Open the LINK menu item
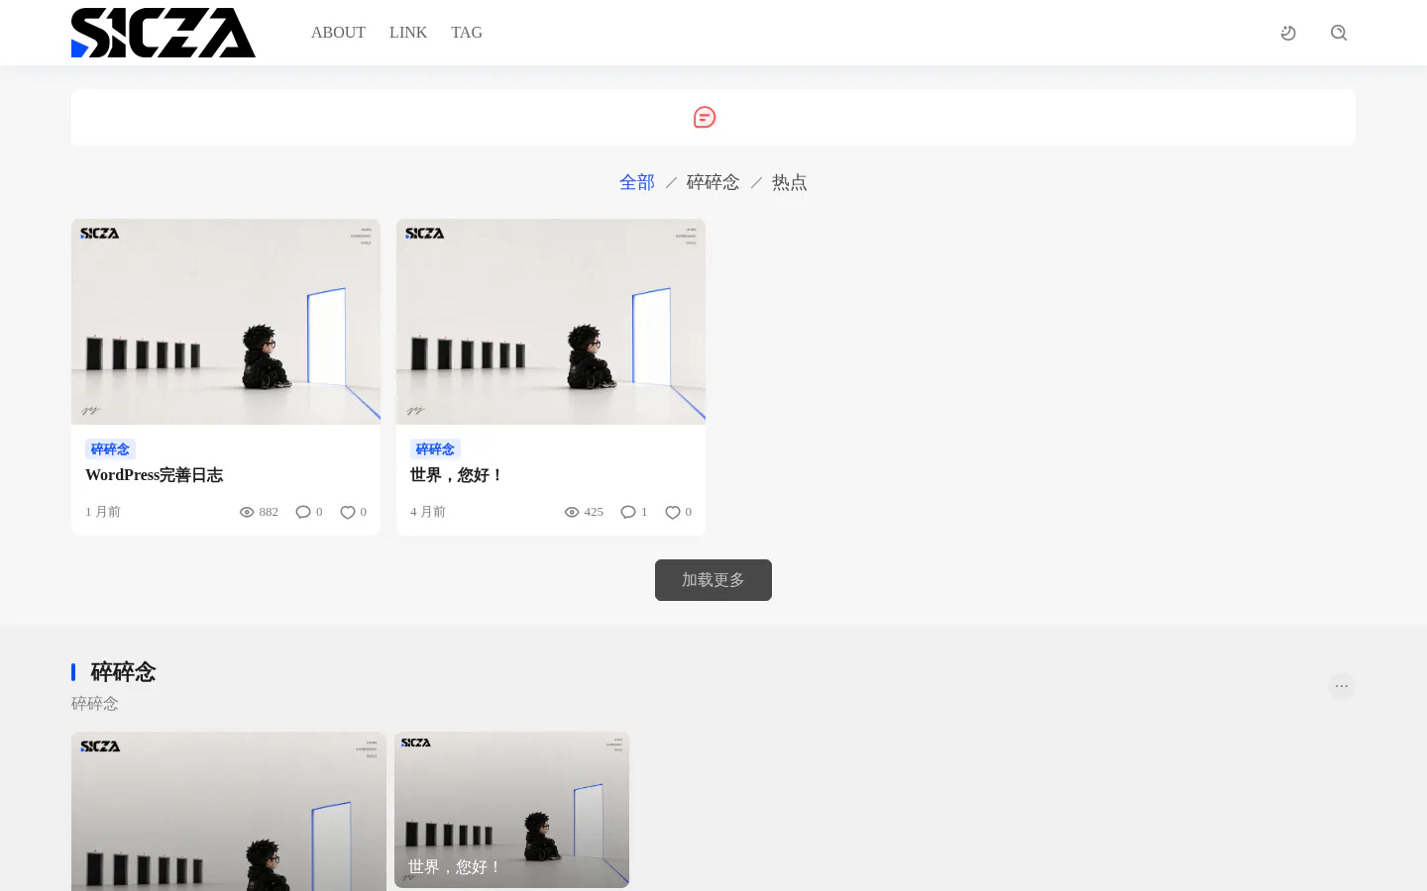 [408, 33]
